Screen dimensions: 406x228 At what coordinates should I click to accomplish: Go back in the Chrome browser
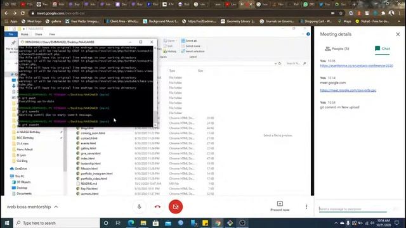6,13
